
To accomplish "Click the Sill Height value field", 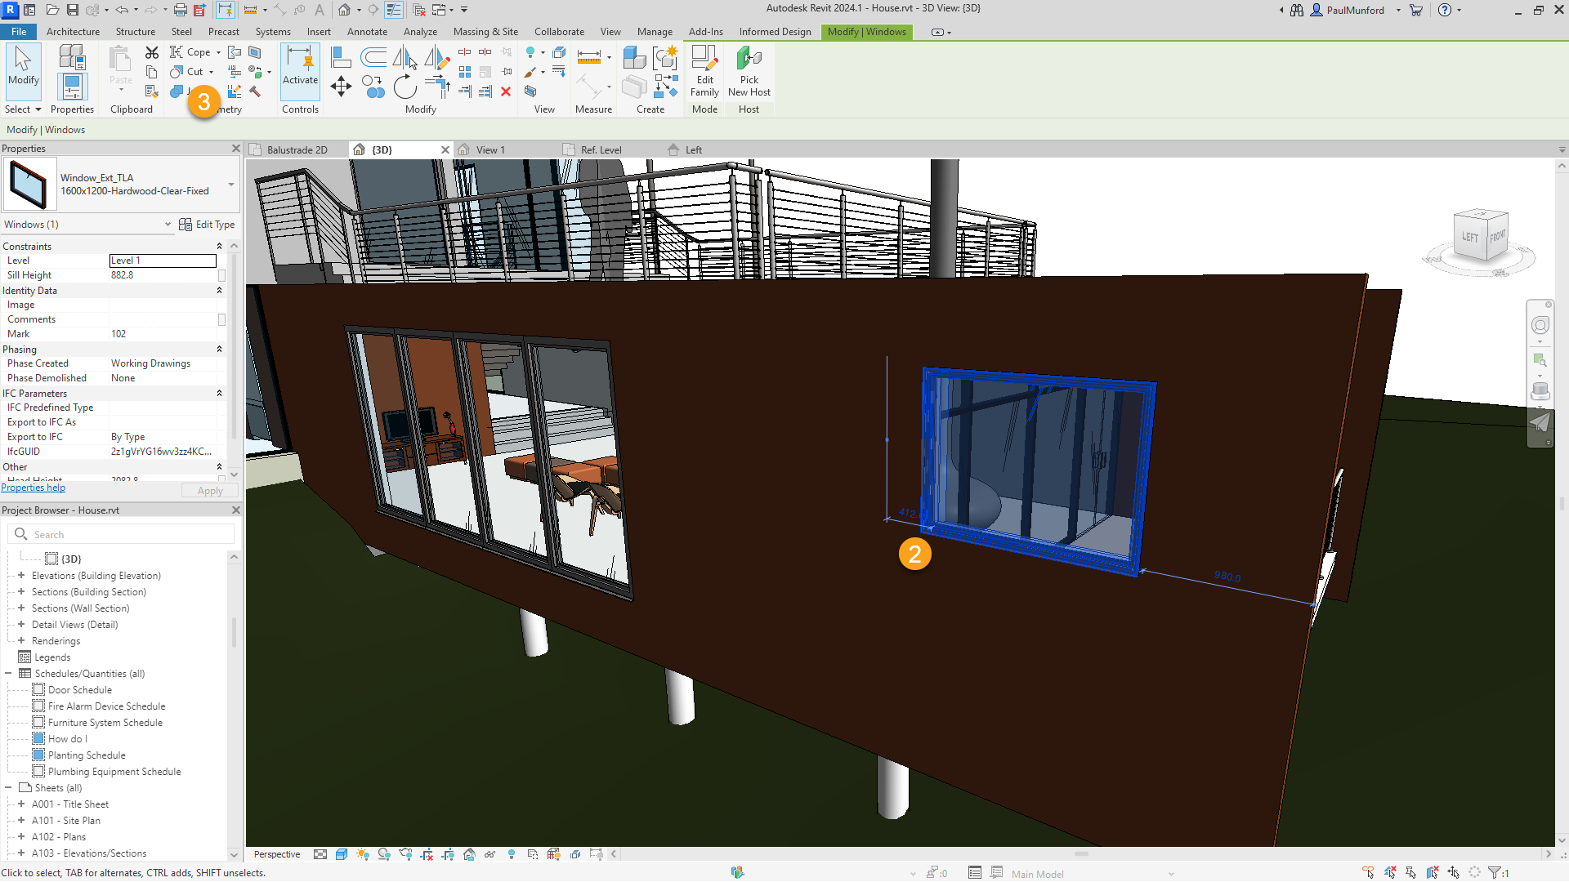I will tap(163, 275).
